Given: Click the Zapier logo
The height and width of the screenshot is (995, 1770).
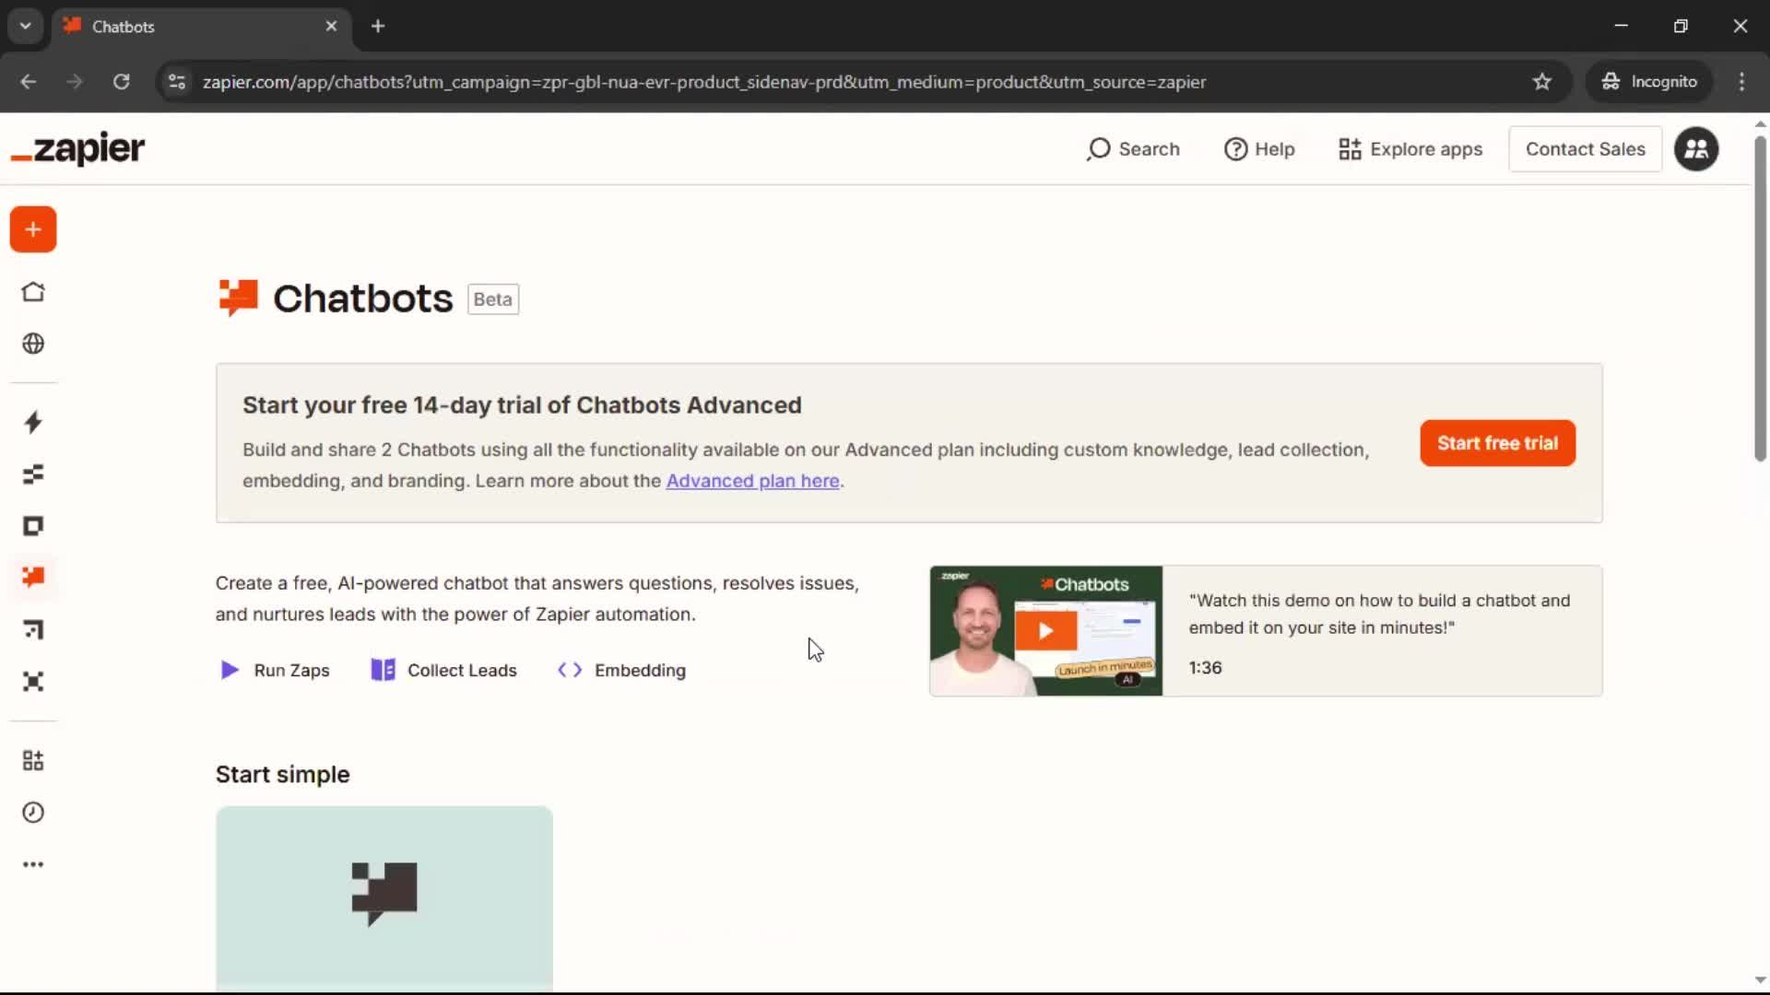Looking at the screenshot, I should (x=78, y=148).
